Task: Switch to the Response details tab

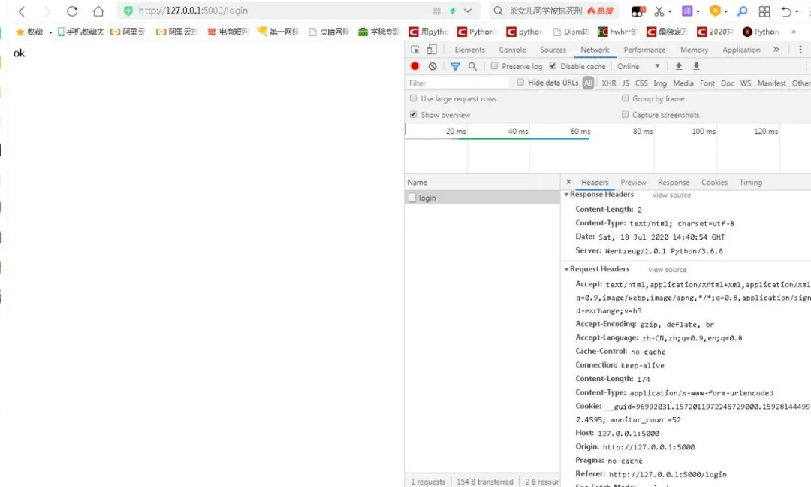Action: tap(674, 182)
